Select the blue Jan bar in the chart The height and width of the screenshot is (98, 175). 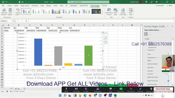(38, 52)
